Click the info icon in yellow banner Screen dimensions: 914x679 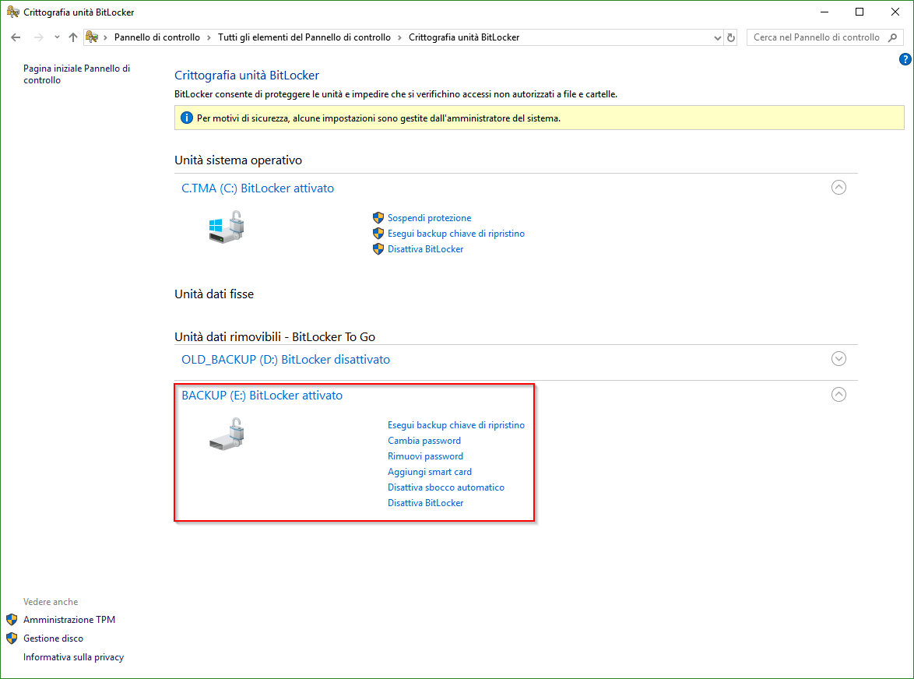tap(187, 118)
